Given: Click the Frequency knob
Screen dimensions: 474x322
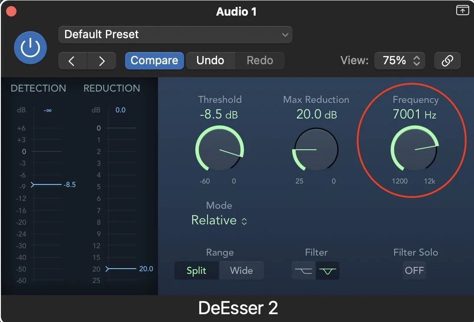Looking at the screenshot, I should pyautogui.click(x=415, y=149).
